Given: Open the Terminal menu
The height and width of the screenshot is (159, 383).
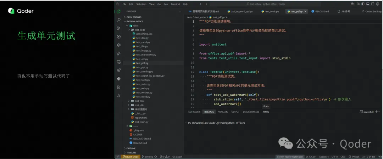Looking at the screenshot, I should tap(176, 4).
